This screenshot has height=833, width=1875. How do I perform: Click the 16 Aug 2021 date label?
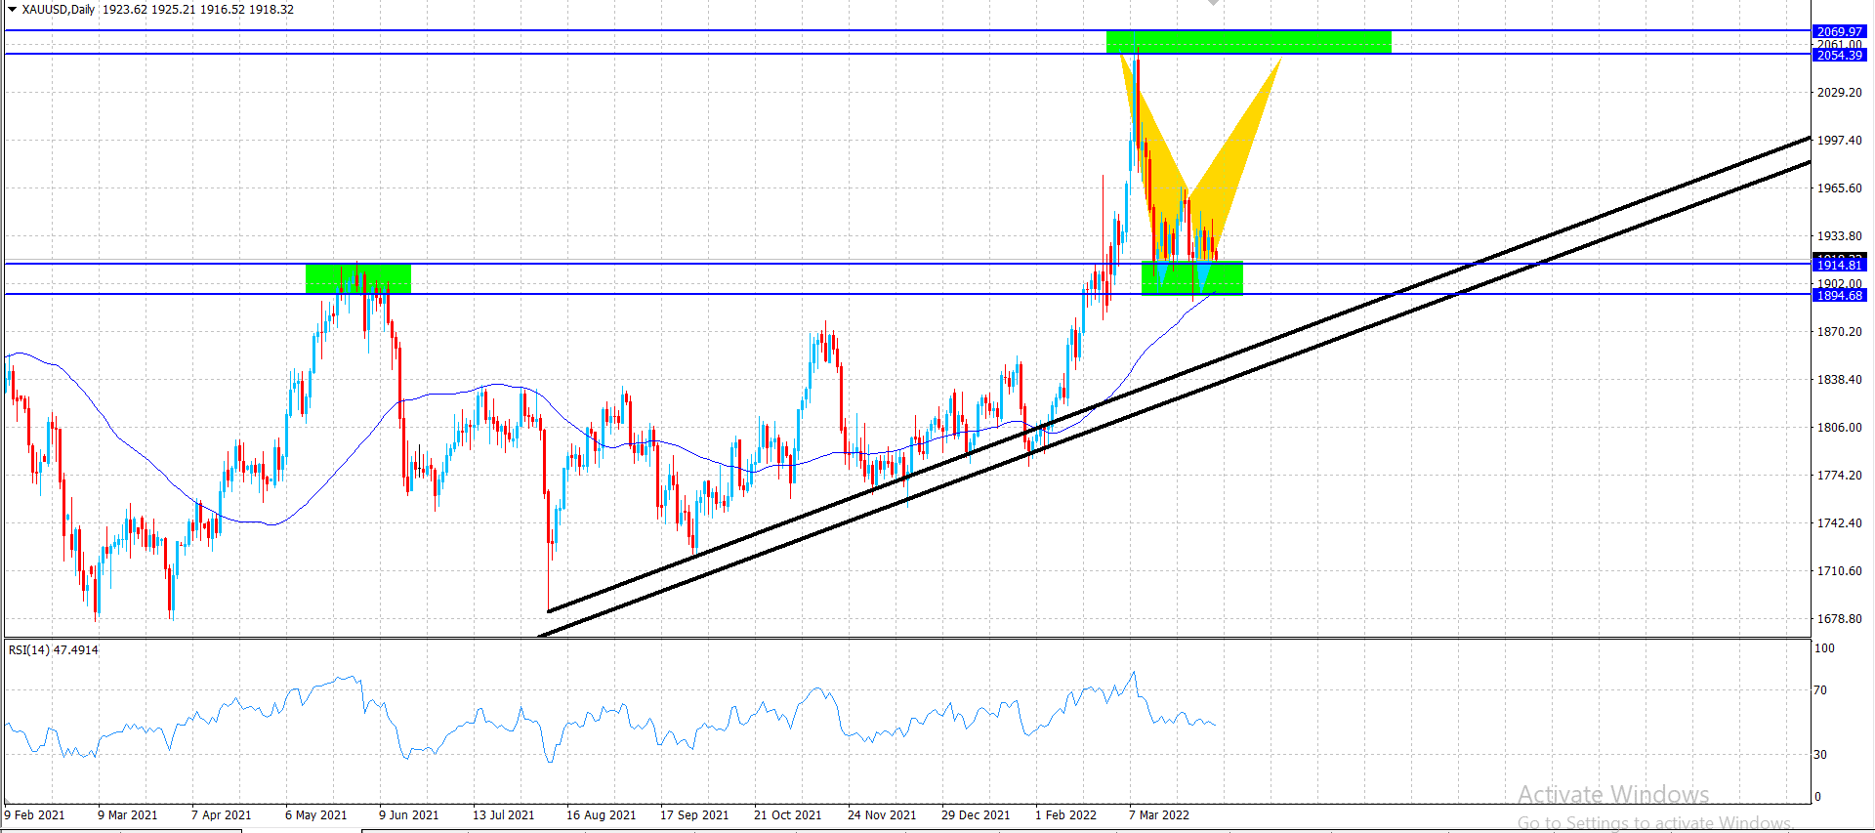click(602, 815)
